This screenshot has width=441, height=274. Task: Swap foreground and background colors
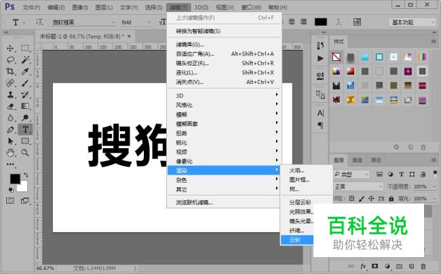(26, 175)
